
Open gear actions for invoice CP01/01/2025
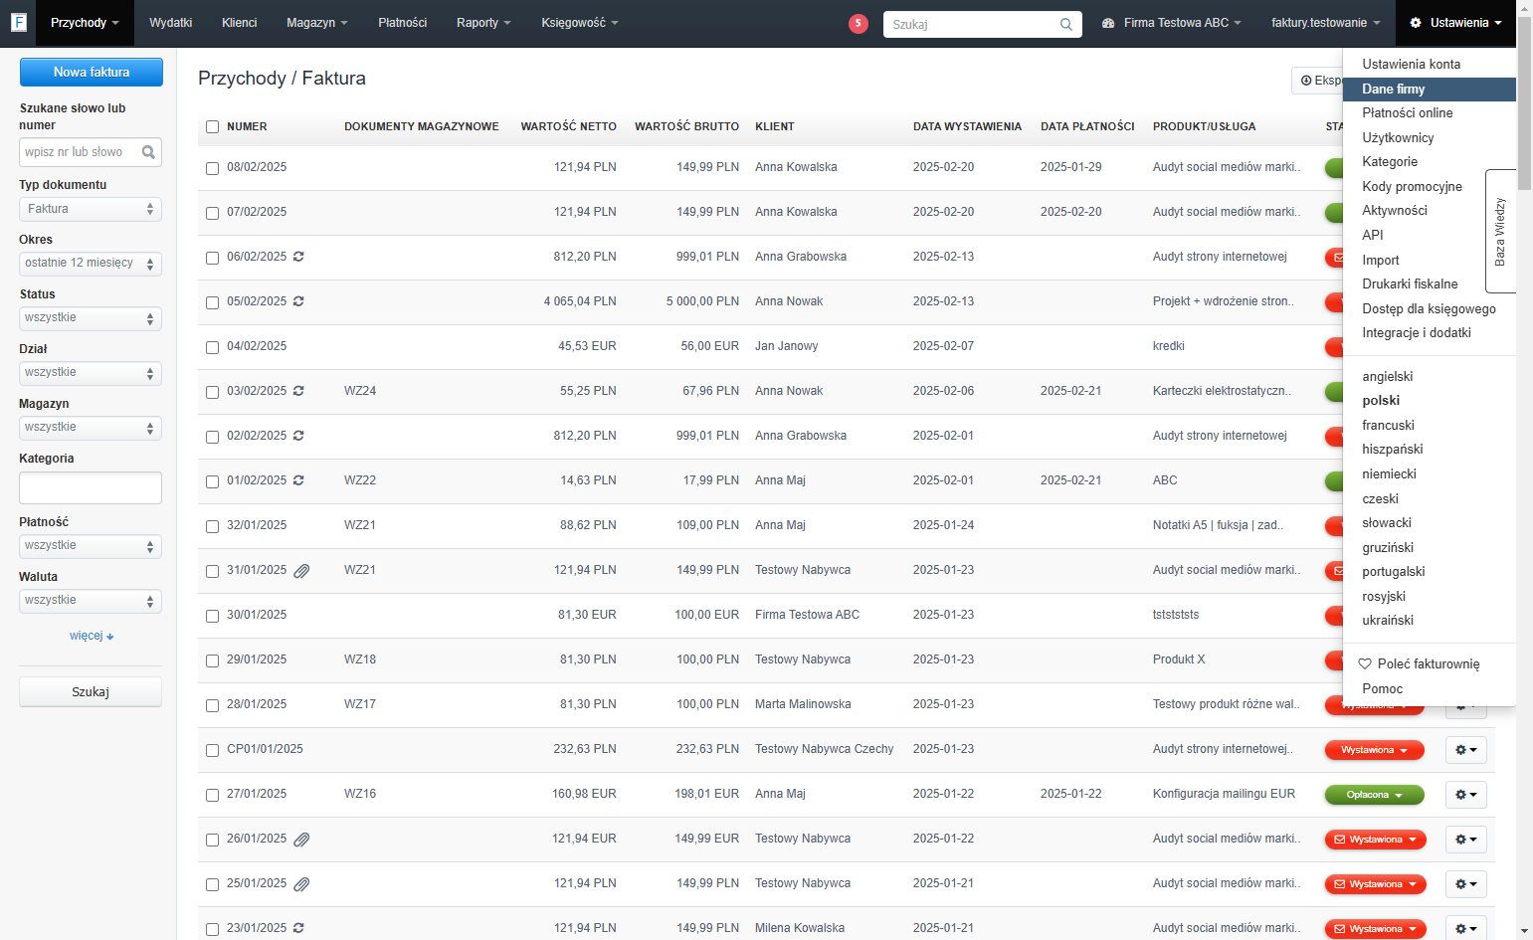[x=1465, y=750]
